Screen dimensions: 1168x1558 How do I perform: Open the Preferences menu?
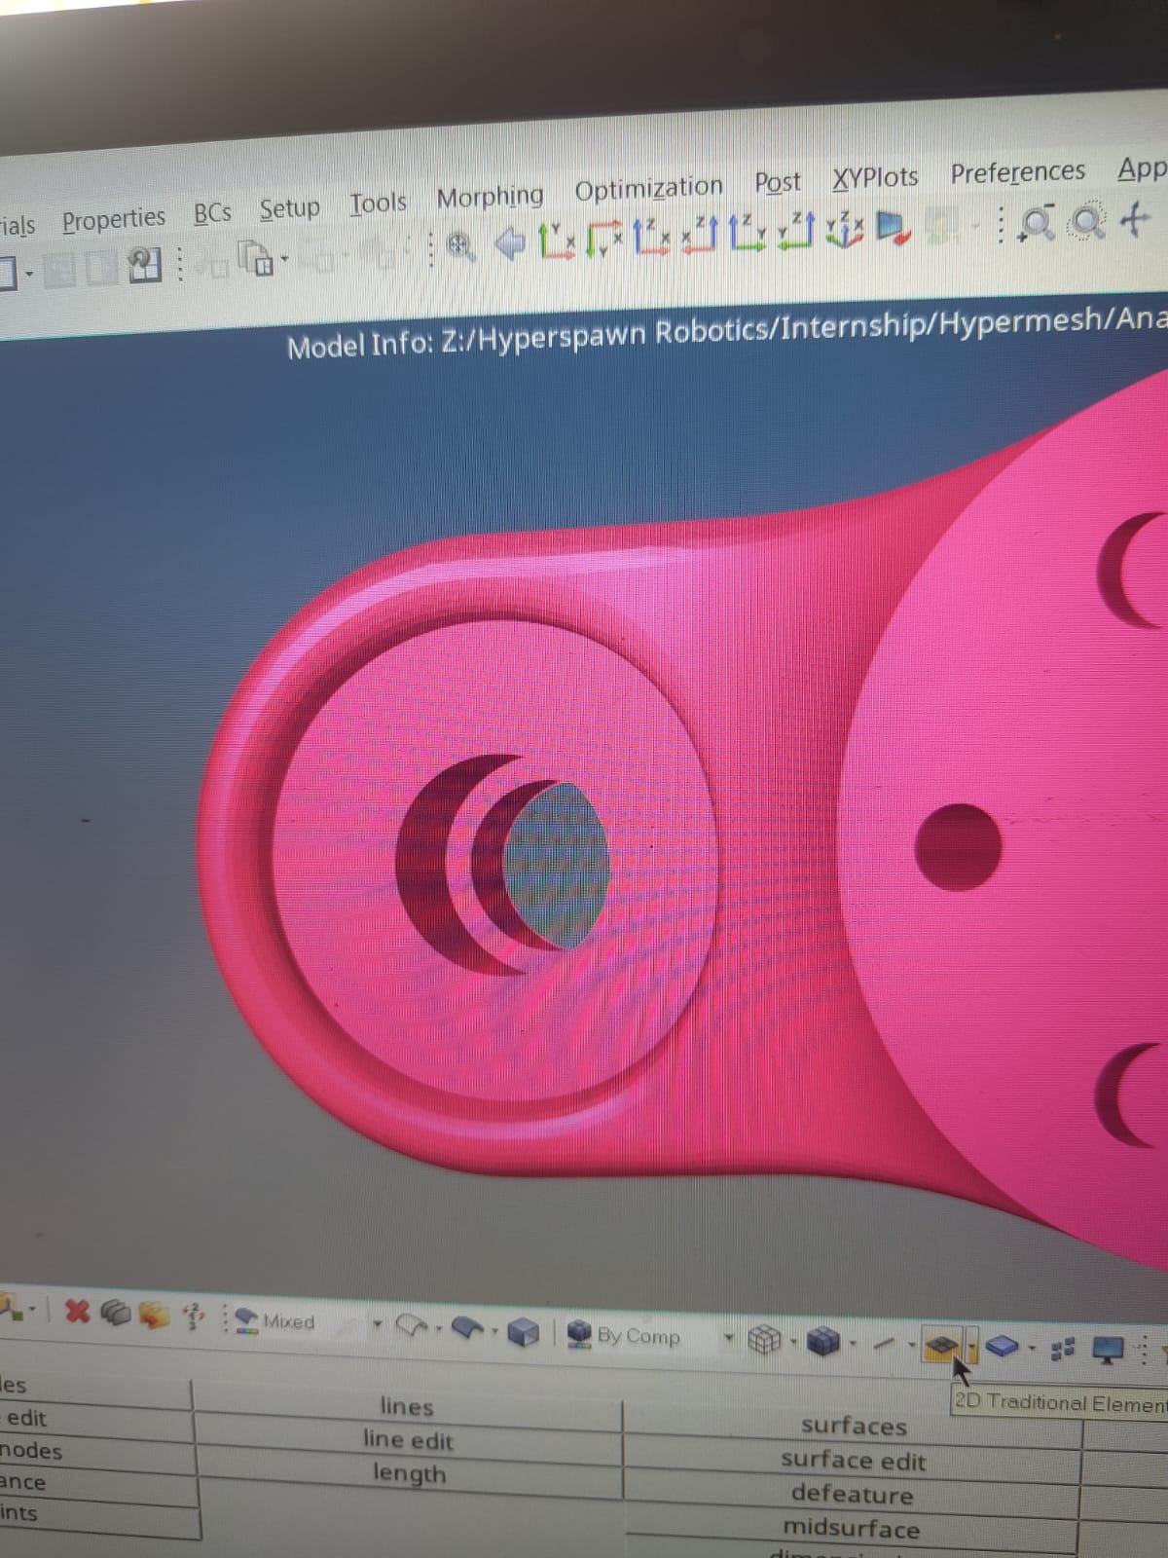(1017, 172)
